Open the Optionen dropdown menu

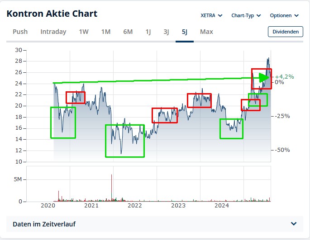pyautogui.click(x=284, y=15)
